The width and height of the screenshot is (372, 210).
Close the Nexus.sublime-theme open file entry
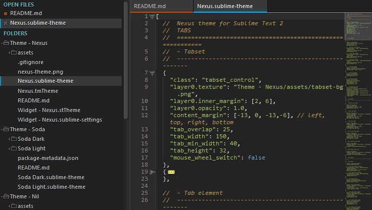6,23
